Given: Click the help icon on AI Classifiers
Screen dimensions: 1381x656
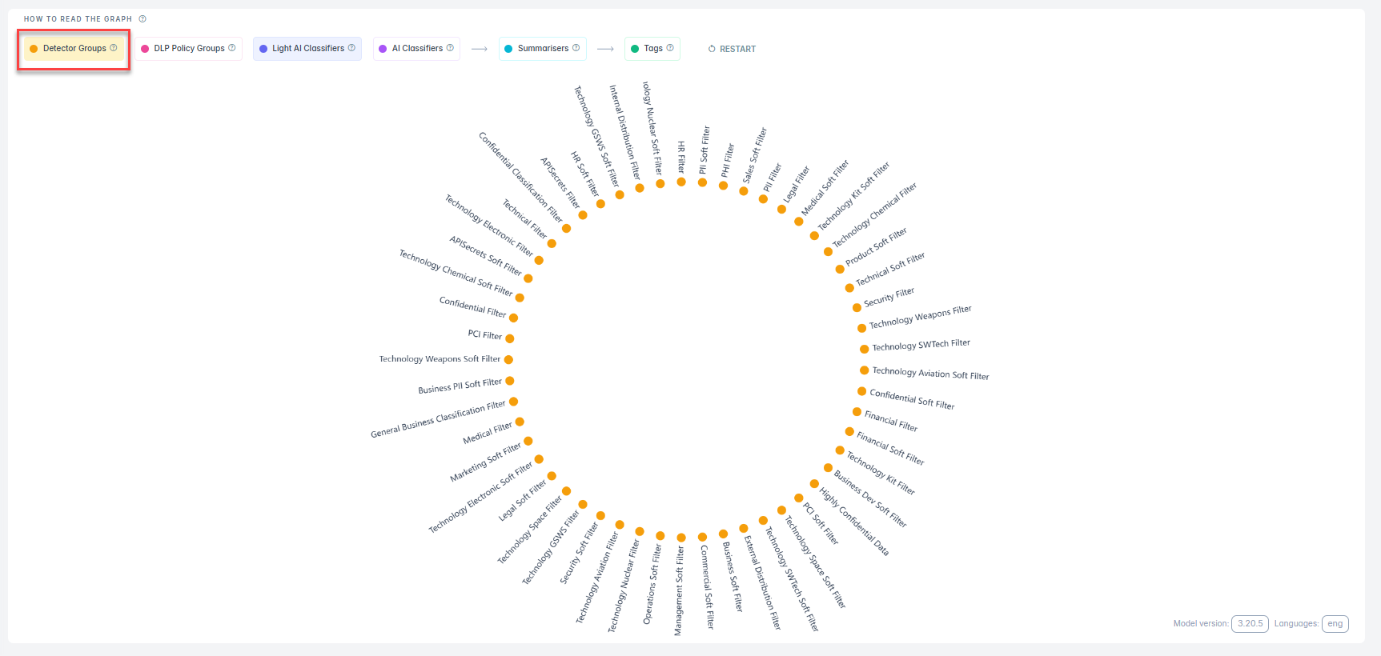Looking at the screenshot, I should 450,48.
